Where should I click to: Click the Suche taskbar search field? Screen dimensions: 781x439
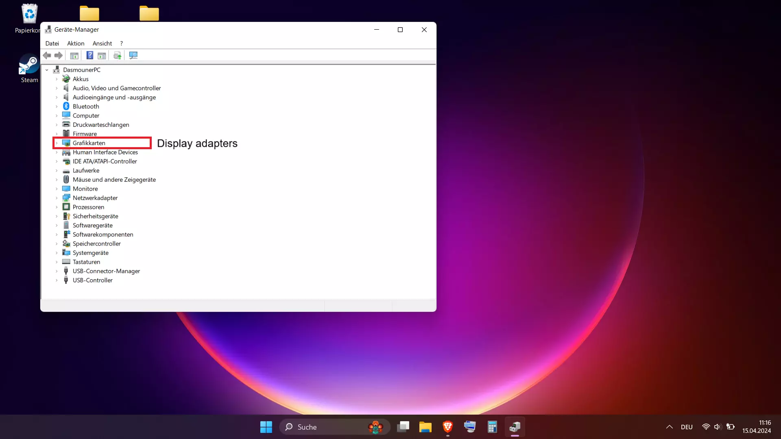(x=325, y=427)
